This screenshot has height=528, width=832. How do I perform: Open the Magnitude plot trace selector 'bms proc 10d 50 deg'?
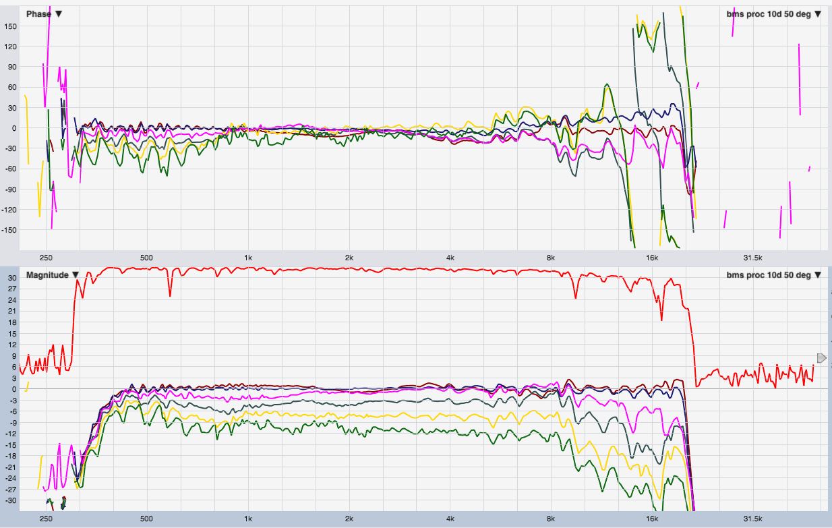774,274
